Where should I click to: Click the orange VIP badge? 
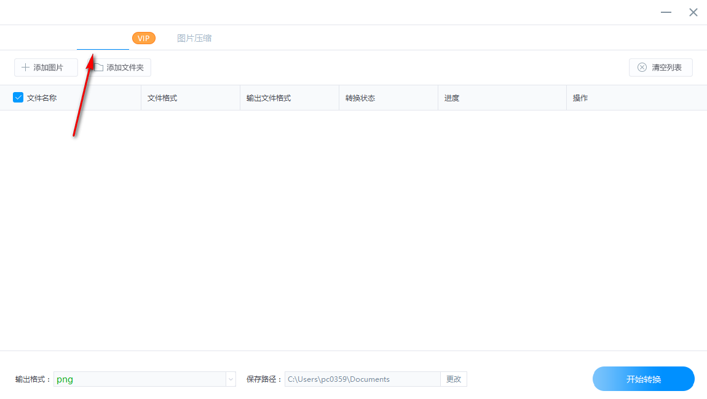(143, 37)
